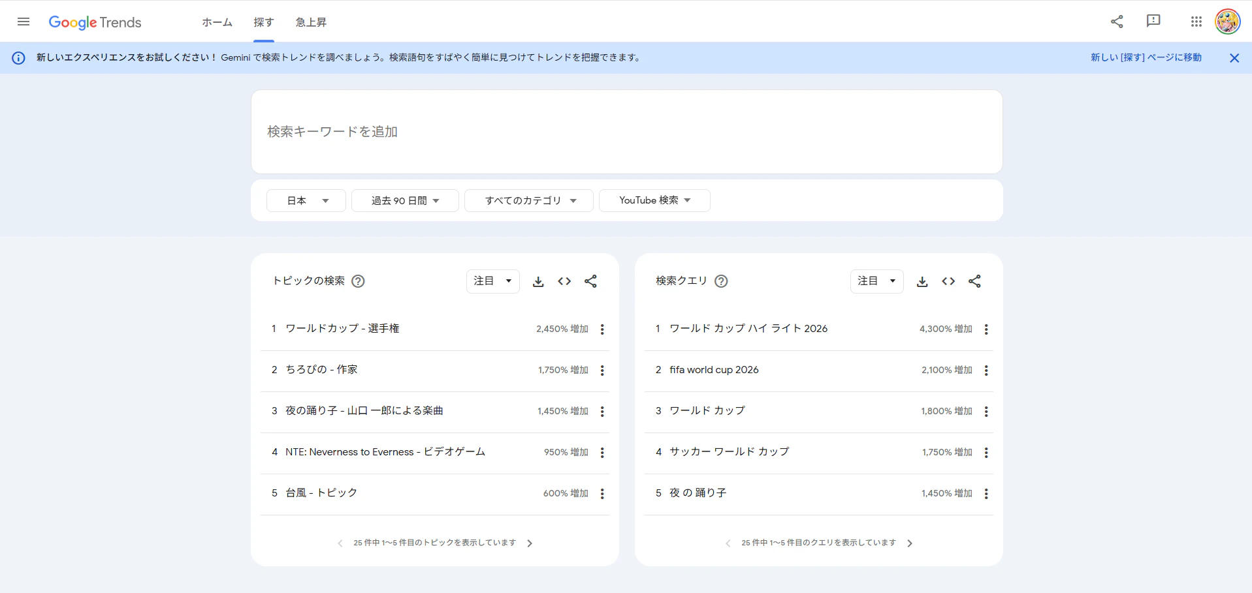Click the 2,100% 増加 value
The image size is (1252, 593).
pyautogui.click(x=947, y=371)
